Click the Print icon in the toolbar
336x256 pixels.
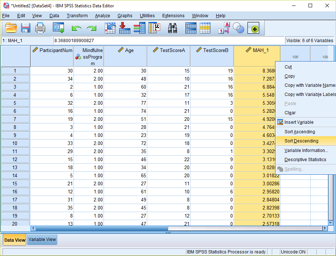click(x=40, y=28)
